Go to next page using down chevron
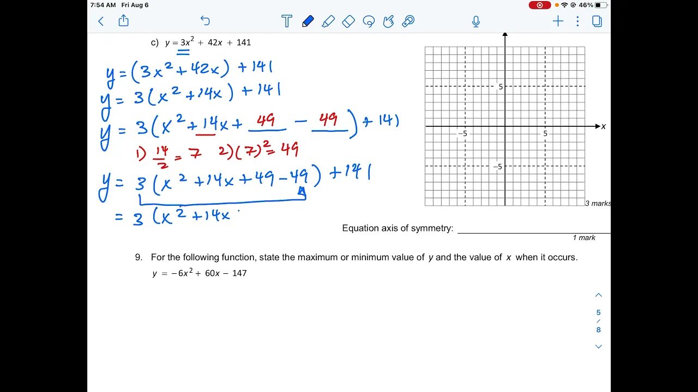 pyautogui.click(x=598, y=346)
